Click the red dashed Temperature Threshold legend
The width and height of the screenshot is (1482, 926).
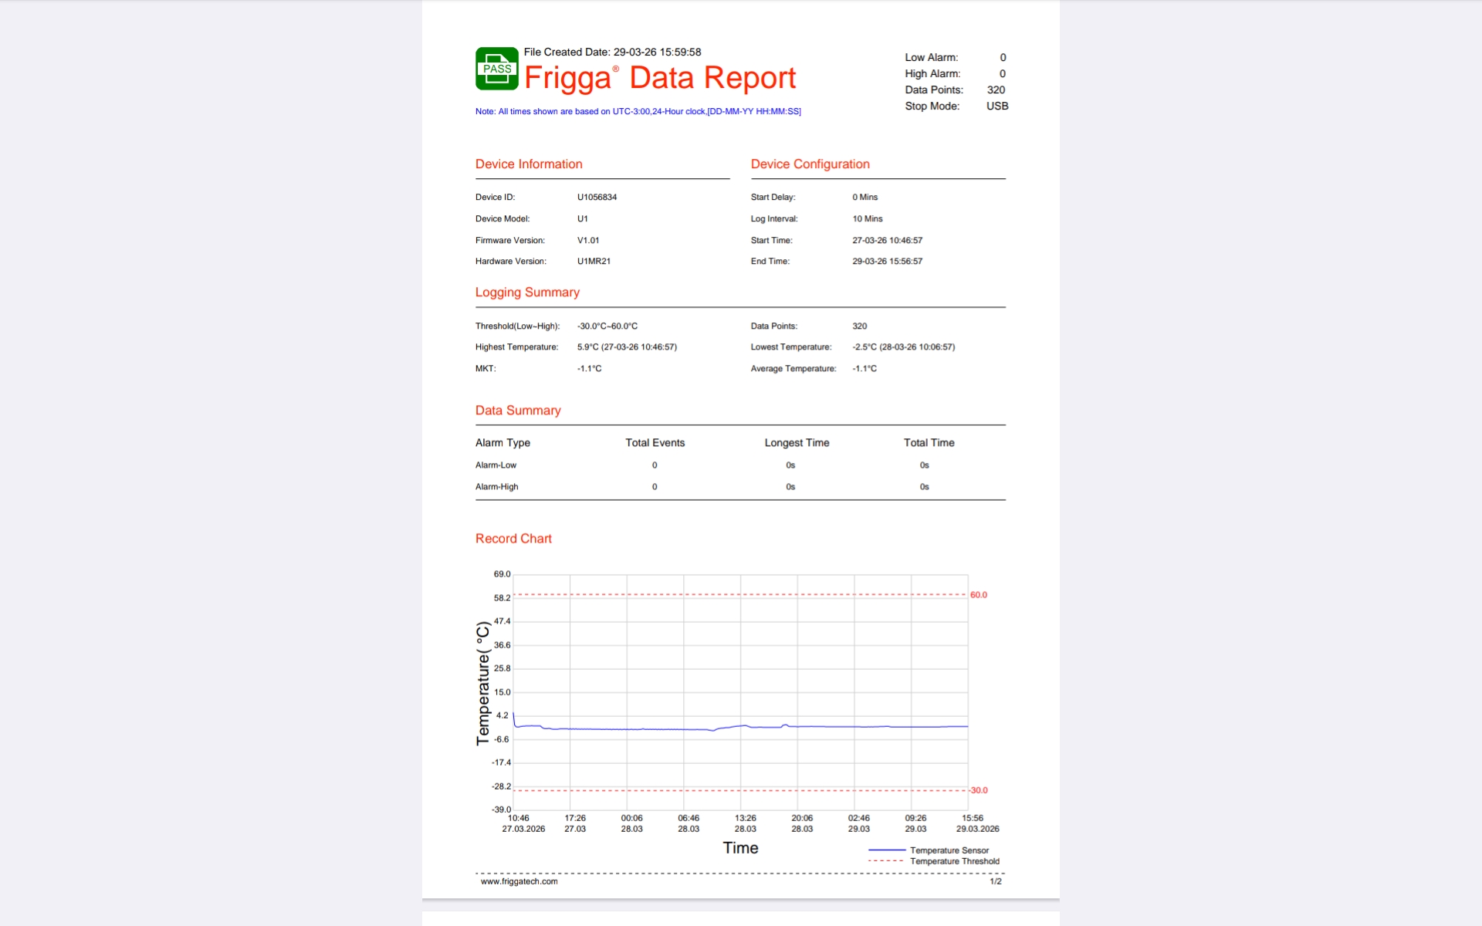[x=887, y=861]
